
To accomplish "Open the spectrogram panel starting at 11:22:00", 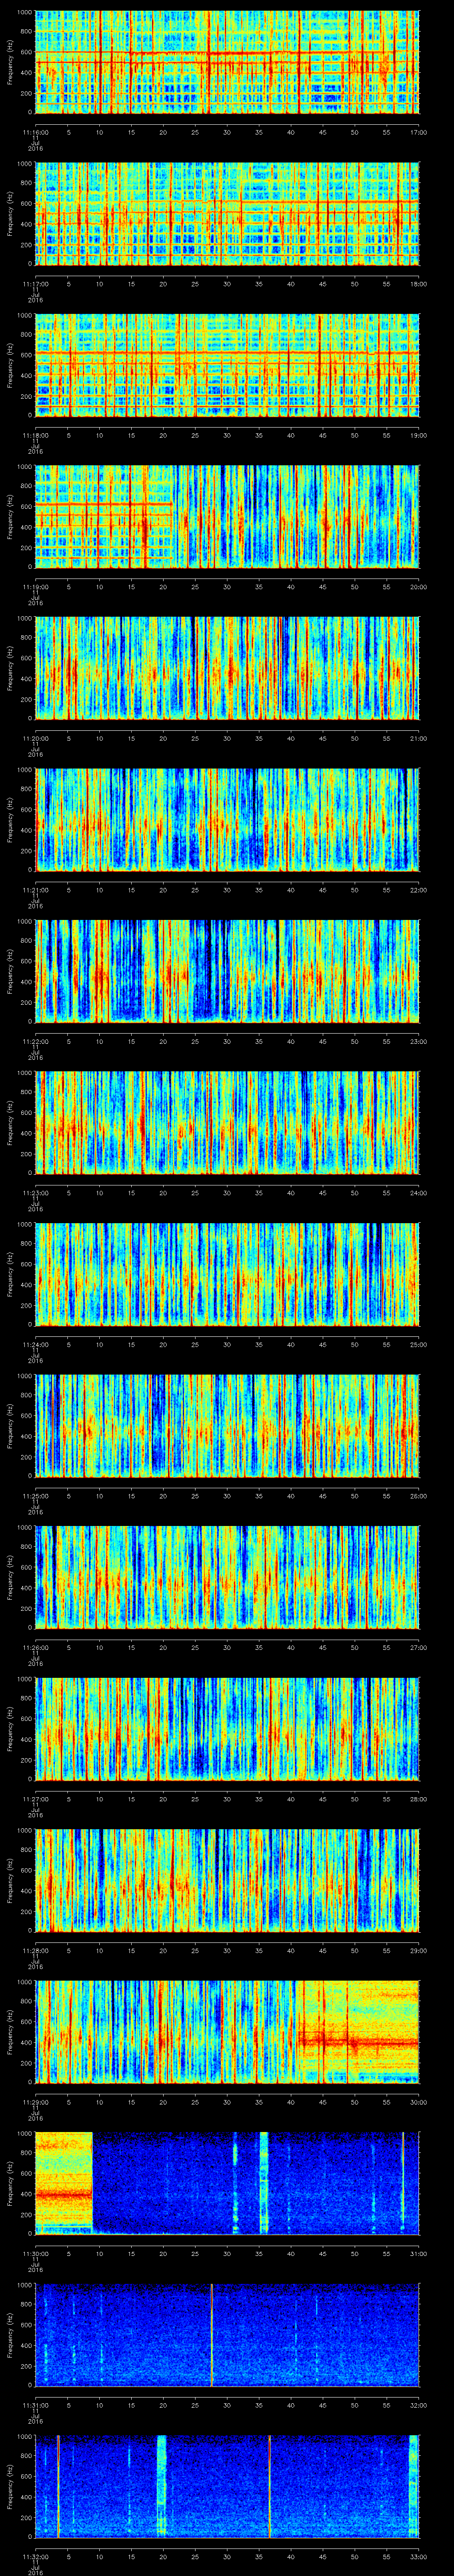I will [x=227, y=971].
